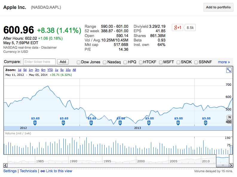Click the Google +1 button

(x=177, y=27)
